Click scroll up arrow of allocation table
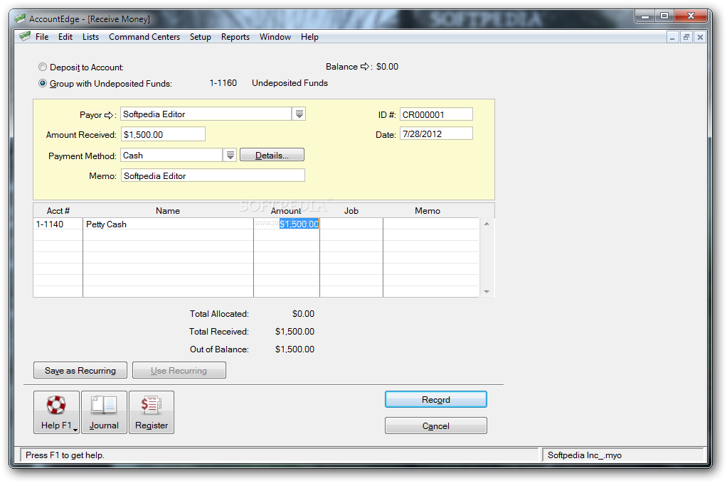This screenshot has width=727, height=483. pos(487,224)
